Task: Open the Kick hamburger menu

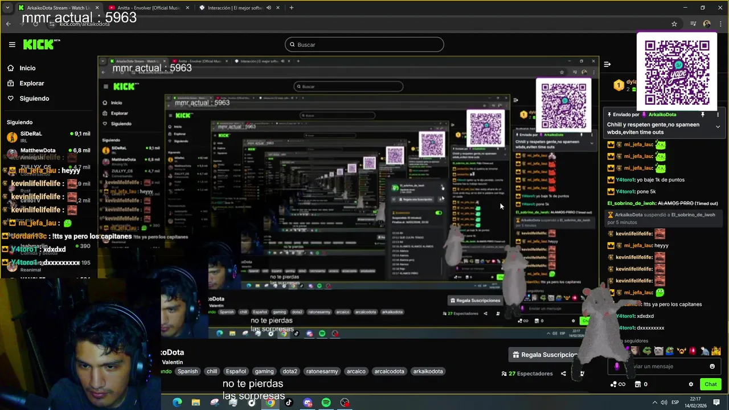Action: tap(12, 44)
